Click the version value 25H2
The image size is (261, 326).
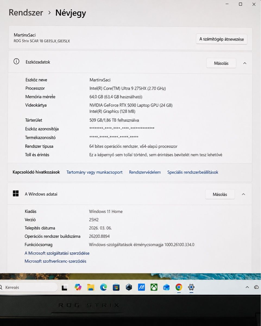click(x=94, y=220)
